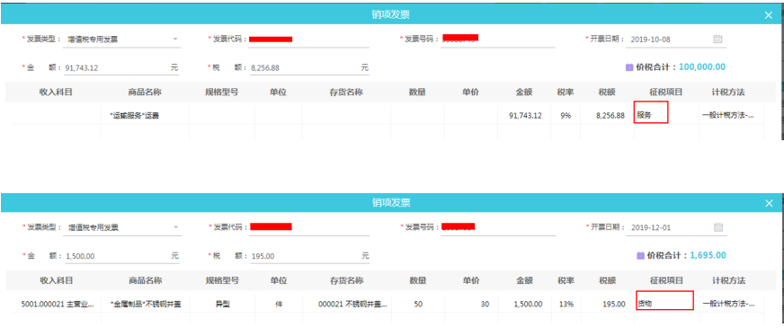Click 金额 table cell 1,500.00
Viewport: 784px width, 336px height.
tap(524, 304)
